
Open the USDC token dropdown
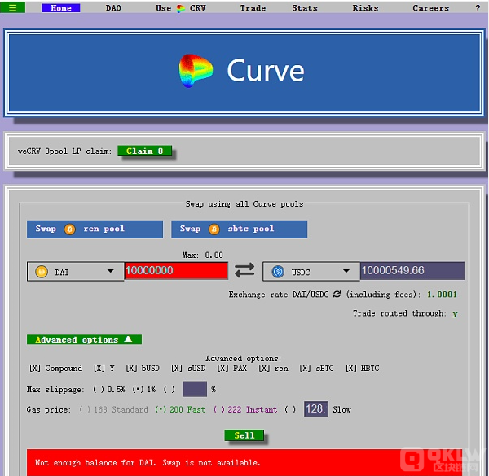[311, 272]
